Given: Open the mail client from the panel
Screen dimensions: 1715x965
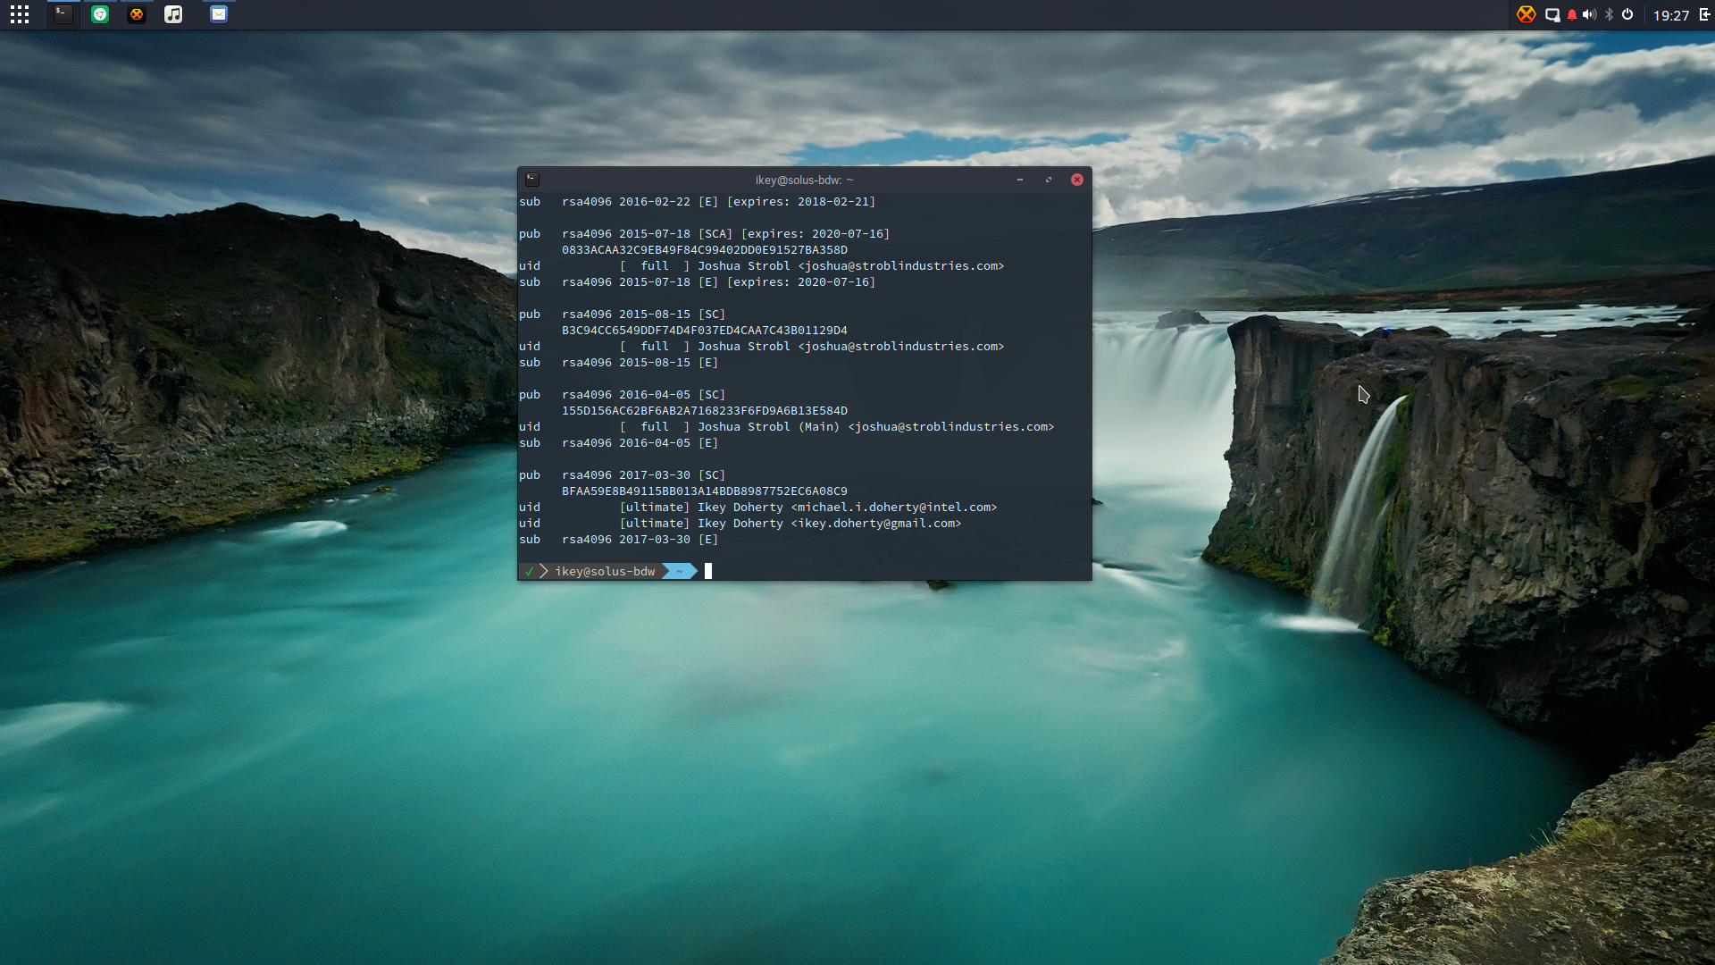Looking at the screenshot, I should [219, 14].
